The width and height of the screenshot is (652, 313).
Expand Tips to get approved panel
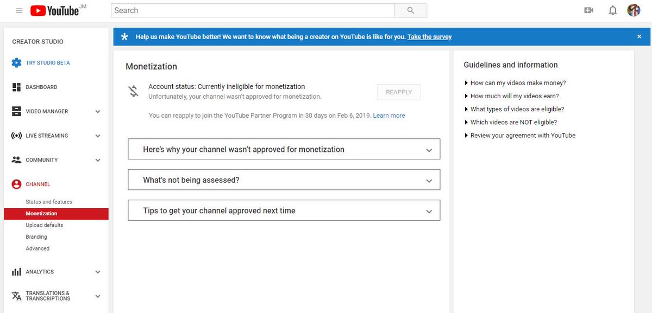(x=284, y=210)
